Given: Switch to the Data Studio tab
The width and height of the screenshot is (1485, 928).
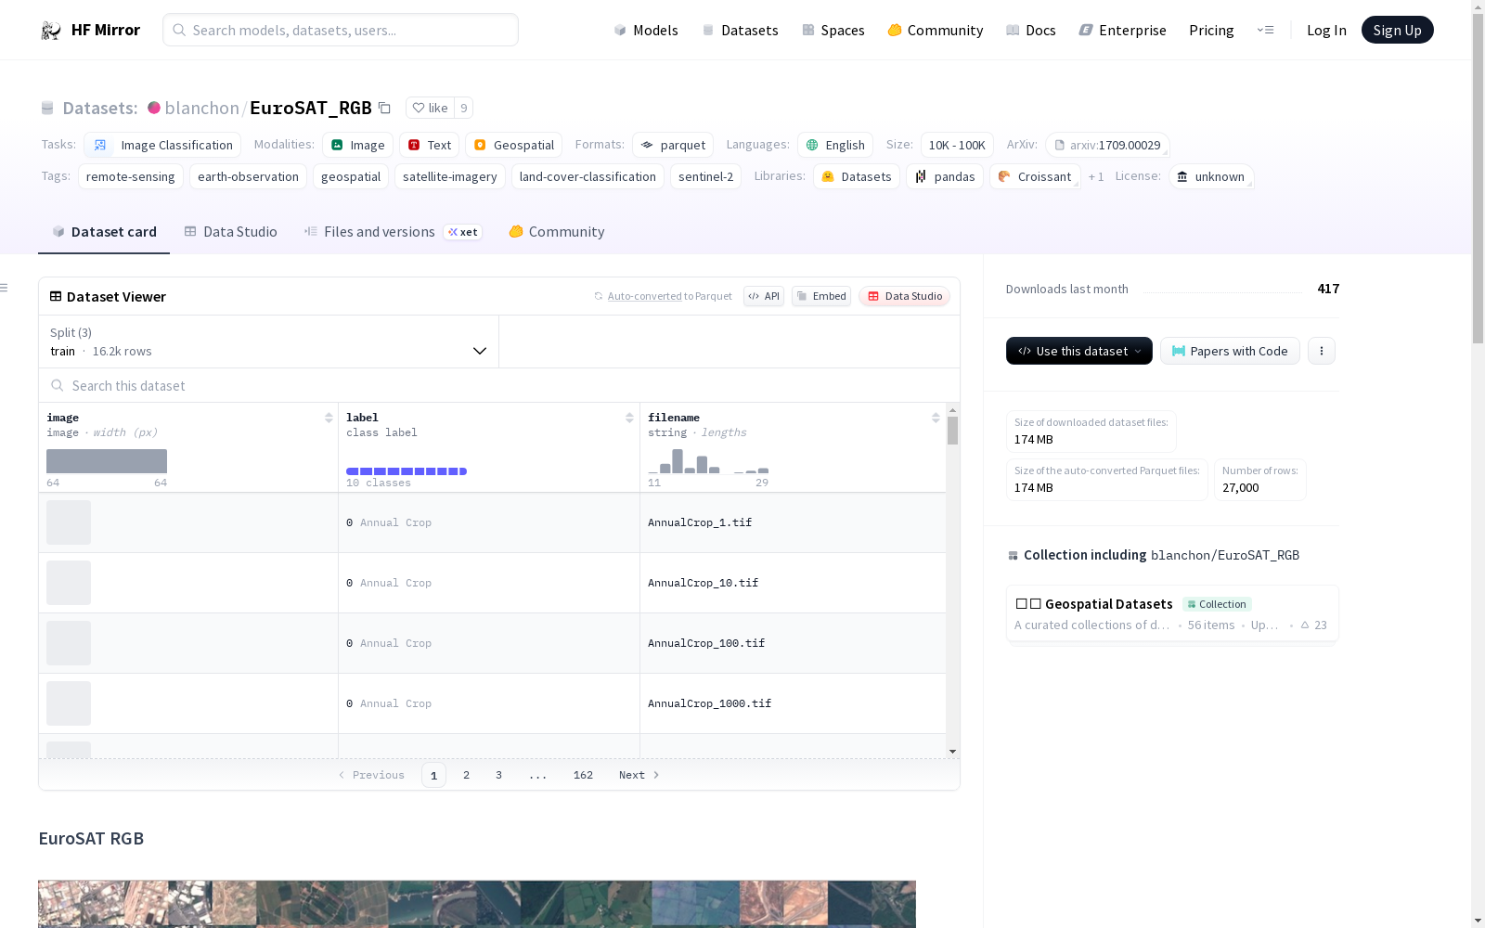Looking at the screenshot, I should point(230,232).
